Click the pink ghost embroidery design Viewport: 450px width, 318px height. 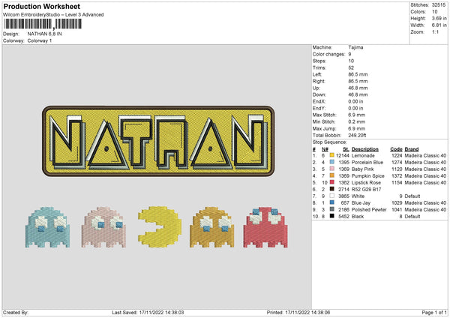point(103,227)
